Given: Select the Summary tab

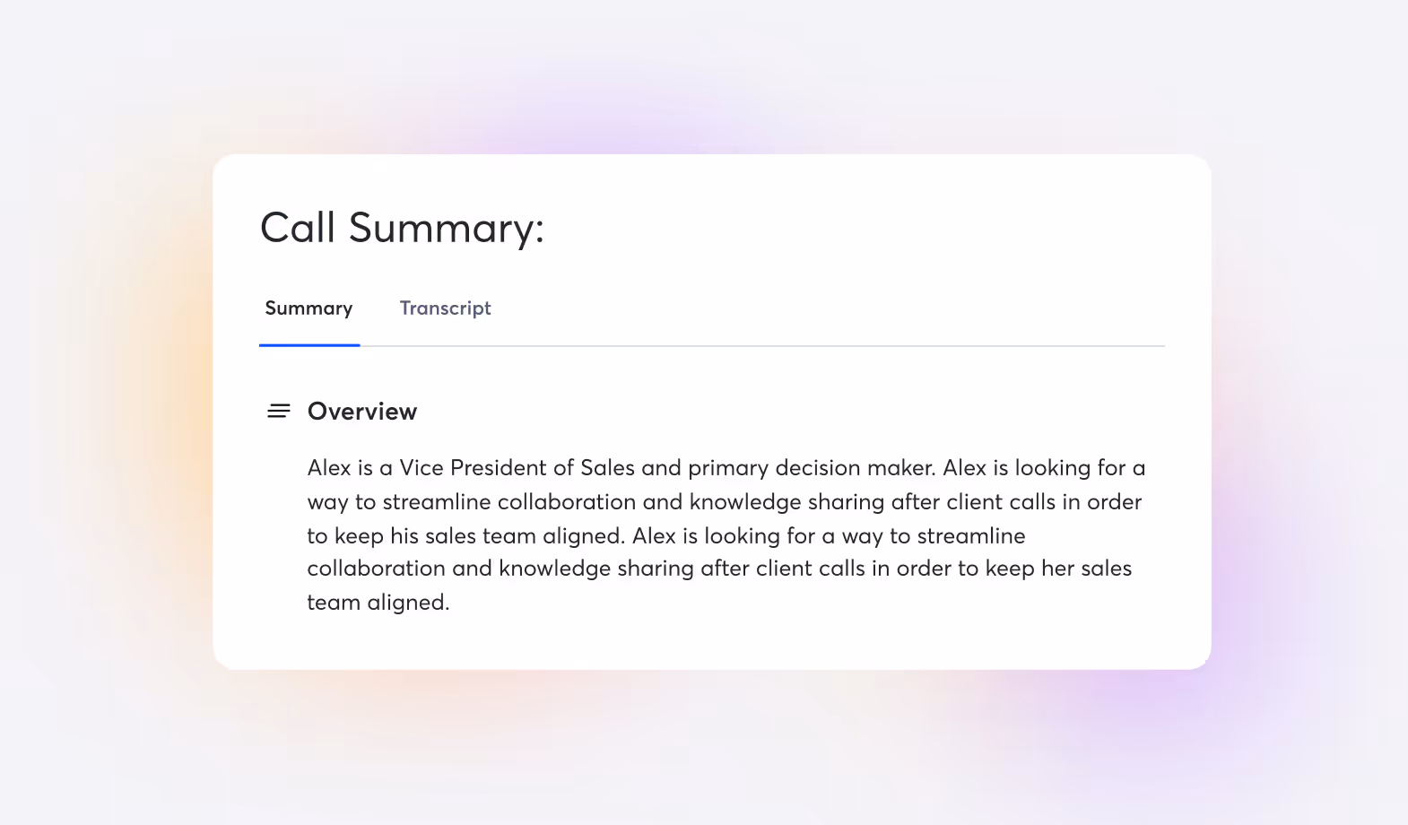Looking at the screenshot, I should point(309,308).
